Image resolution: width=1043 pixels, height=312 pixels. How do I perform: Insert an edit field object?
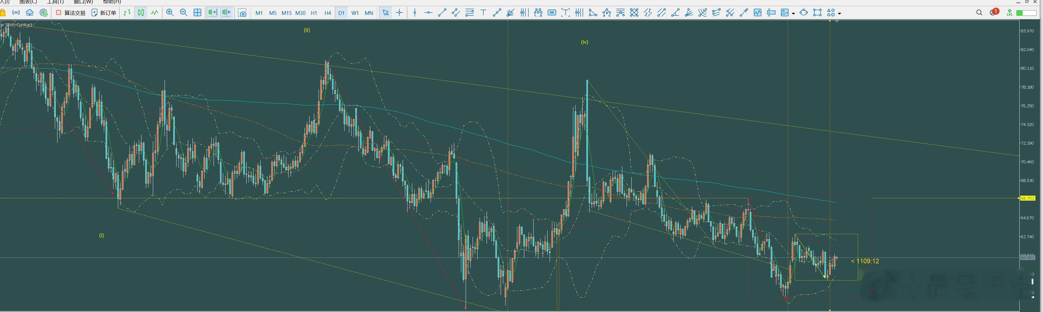[x=771, y=13]
